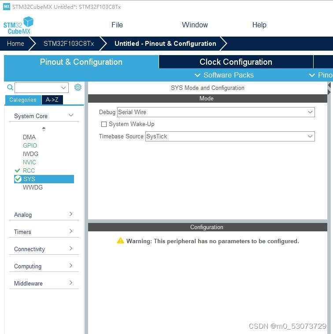Go to Home breadcrumb
Viewport: 333px width, 334px height.
pos(15,44)
